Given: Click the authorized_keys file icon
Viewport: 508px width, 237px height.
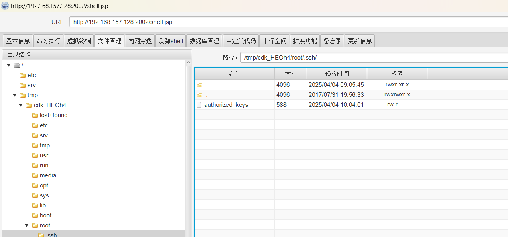Looking at the screenshot, I should 199,105.
